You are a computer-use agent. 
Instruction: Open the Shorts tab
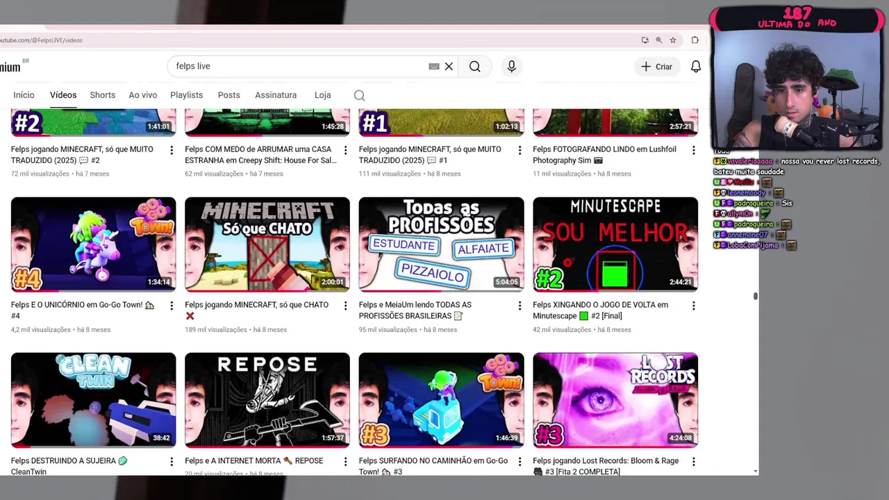click(x=103, y=95)
